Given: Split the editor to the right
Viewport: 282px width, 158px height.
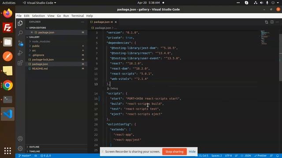Looking at the screenshot, I should (x=272, y=22).
